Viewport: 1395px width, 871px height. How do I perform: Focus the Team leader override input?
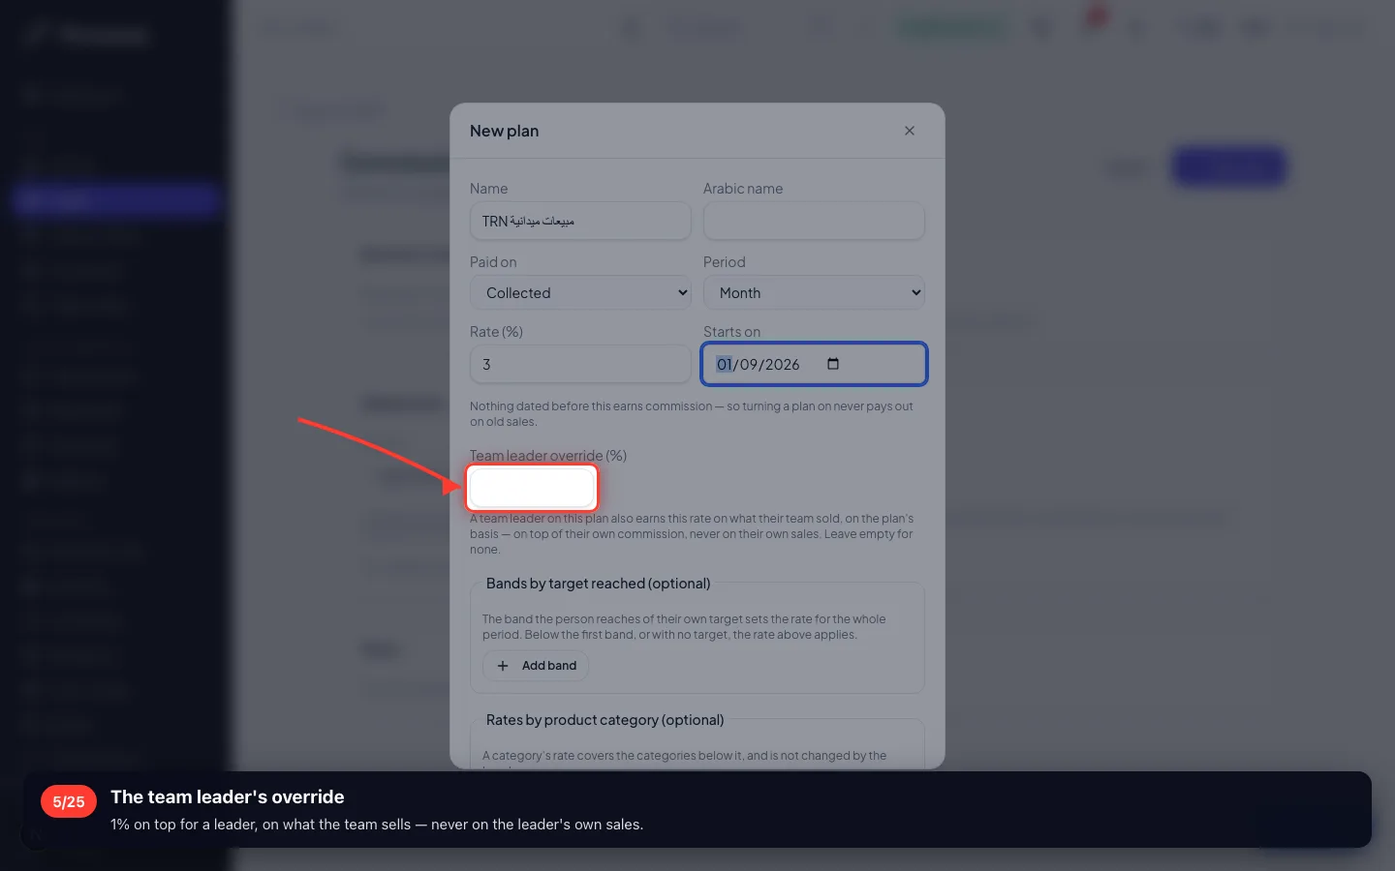[x=532, y=488]
